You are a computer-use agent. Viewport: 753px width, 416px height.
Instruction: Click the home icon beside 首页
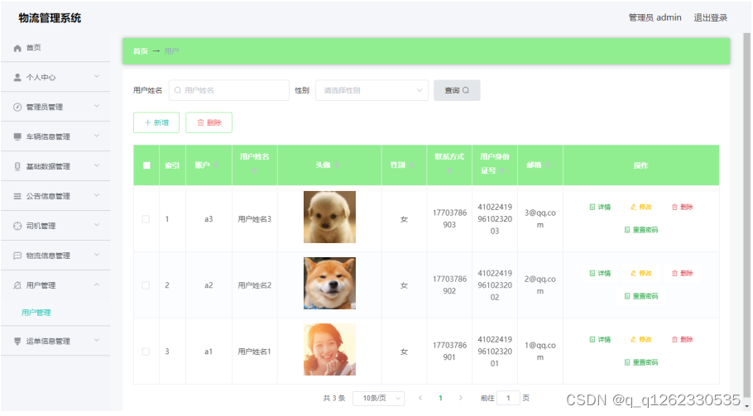click(x=17, y=48)
